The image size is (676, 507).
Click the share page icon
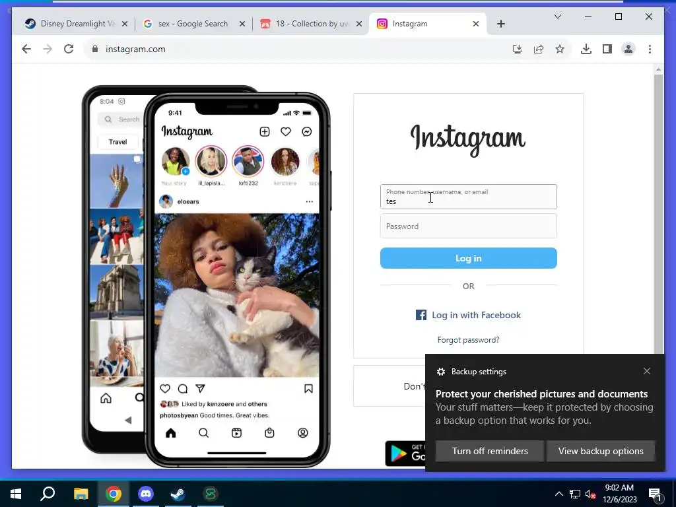click(539, 49)
